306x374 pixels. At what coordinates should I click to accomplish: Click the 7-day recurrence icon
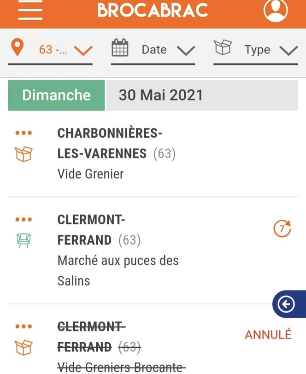(x=282, y=228)
